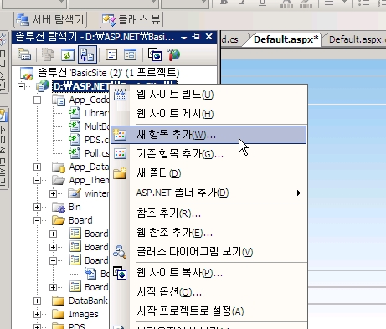This screenshot has width=386, height=329.
Task: Collapse the App_Code folder
Action: tap(37, 100)
